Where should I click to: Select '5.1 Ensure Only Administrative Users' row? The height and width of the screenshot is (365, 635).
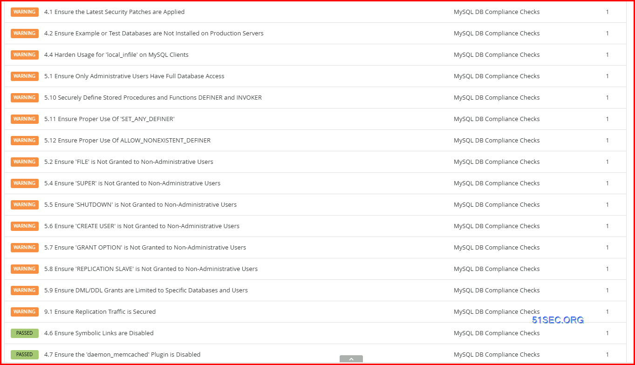315,76
